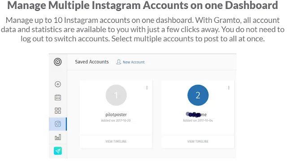Select the grid squares sidebar icon
The width and height of the screenshot is (287, 165).
(x=58, y=110)
